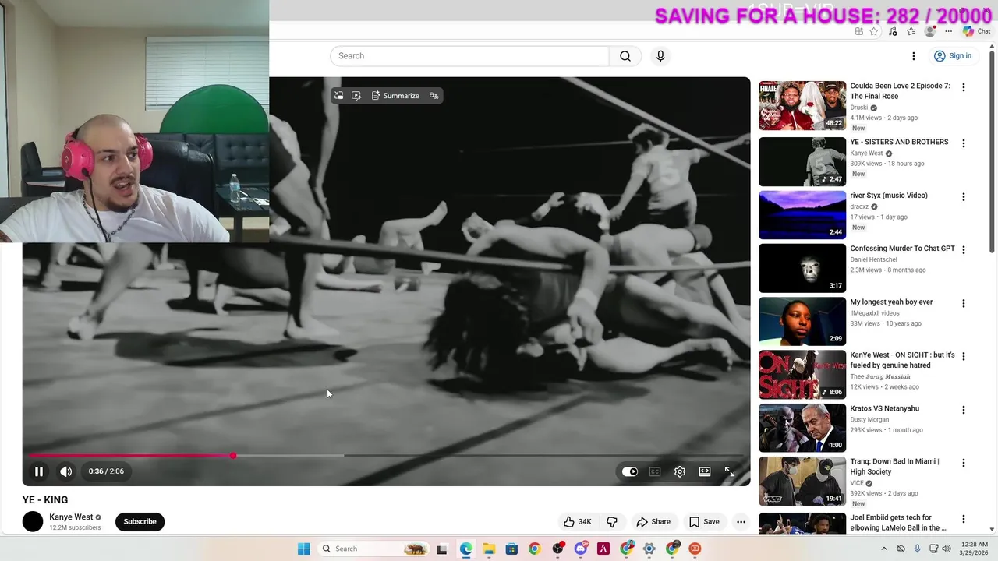
Task: Open Edge favorites list icon
Action: (x=911, y=31)
